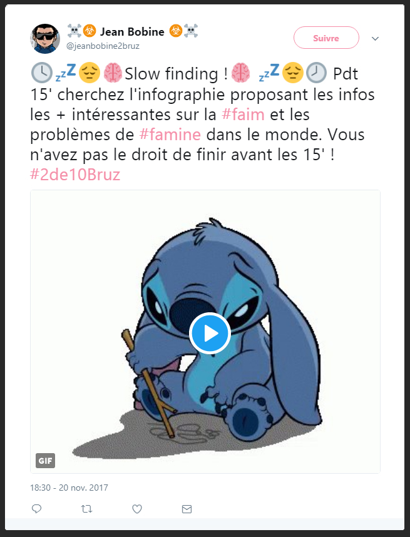
Task: Click the biohazard emoji before the Jean Bobine name
Action: tap(90, 31)
